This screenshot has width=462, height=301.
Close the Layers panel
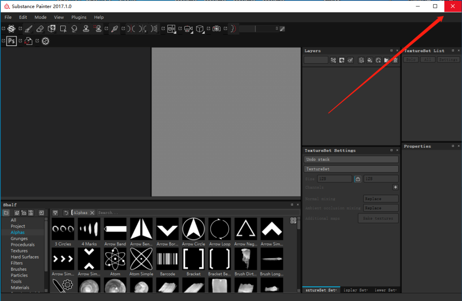click(x=397, y=50)
